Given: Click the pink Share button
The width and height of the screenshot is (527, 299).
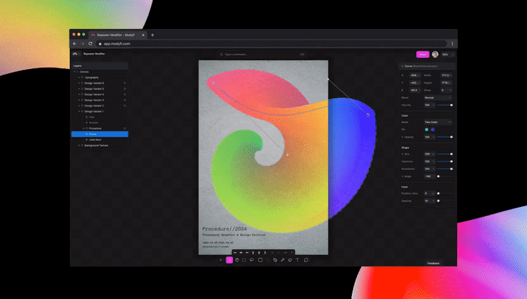Looking at the screenshot, I should click(x=423, y=55).
